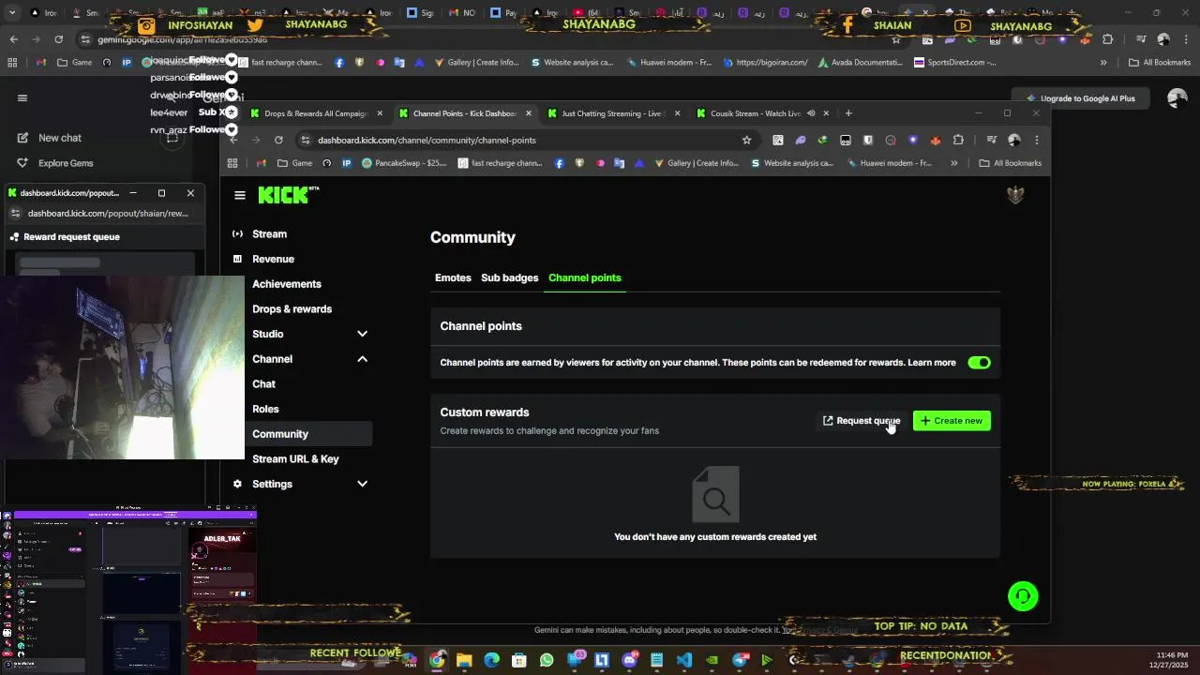Image resolution: width=1200 pixels, height=675 pixels.
Task: Select Community in the sidebar
Action: click(302, 434)
